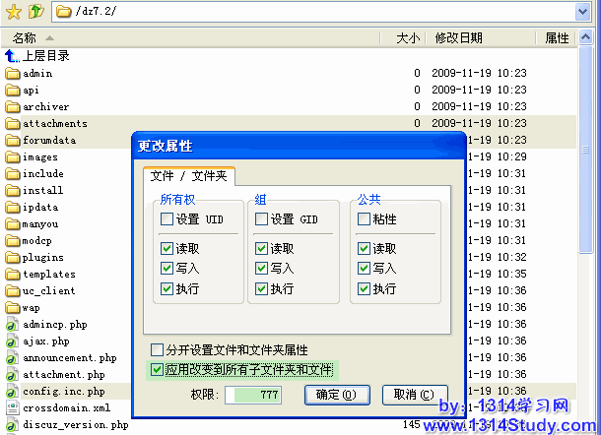Click the 权限 value input field
This screenshot has height=435, width=601.
pos(253,395)
